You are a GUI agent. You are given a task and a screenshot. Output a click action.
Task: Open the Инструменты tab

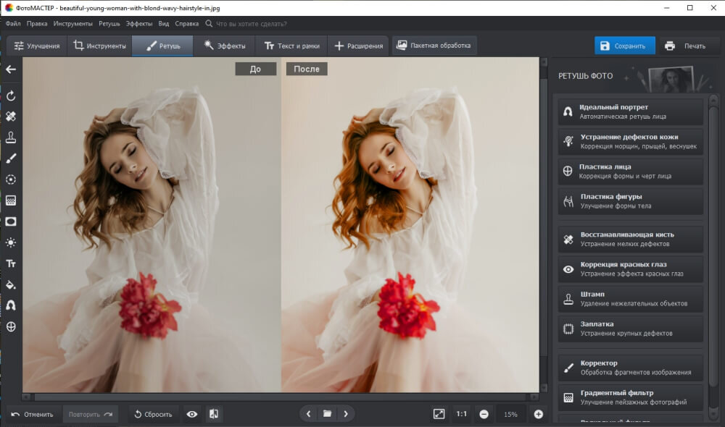click(100, 46)
